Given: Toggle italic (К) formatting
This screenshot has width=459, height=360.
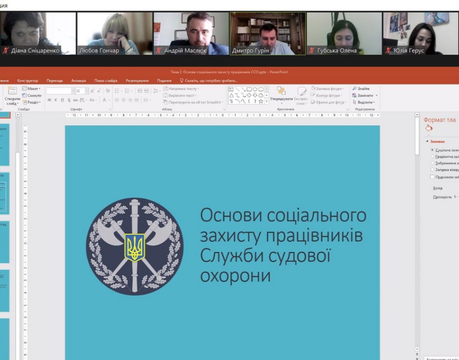Looking at the screenshot, I should click(56, 100).
